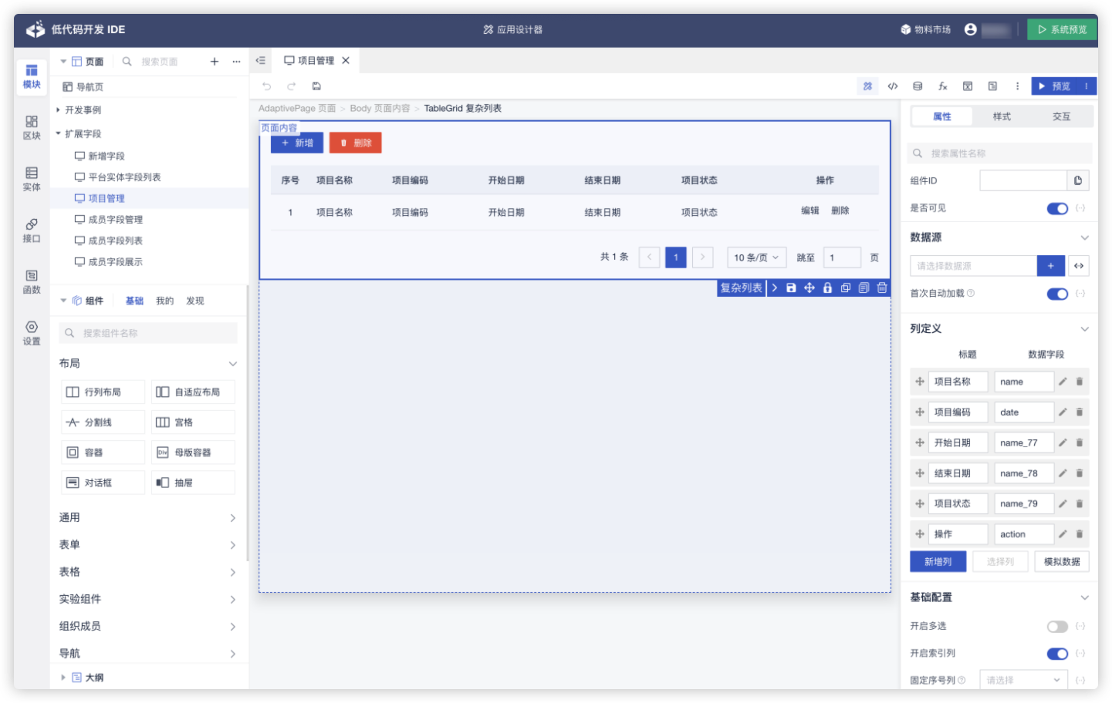Toggle the 是否可见 switch
Image resolution: width=1112 pixels, height=703 pixels.
tap(1056, 208)
